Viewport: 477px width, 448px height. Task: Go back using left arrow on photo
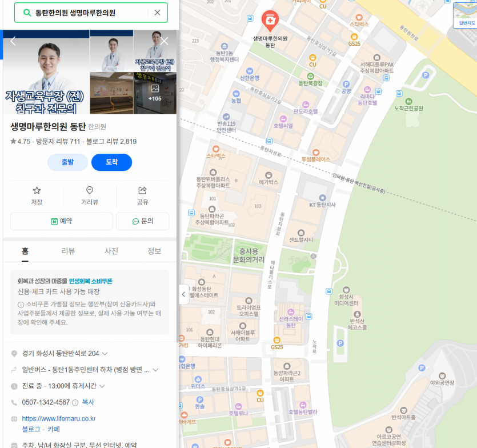pyautogui.click(x=13, y=41)
